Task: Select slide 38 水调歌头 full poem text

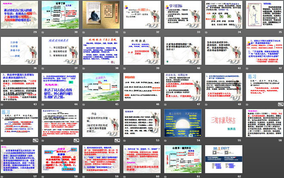Action: (101, 51)
